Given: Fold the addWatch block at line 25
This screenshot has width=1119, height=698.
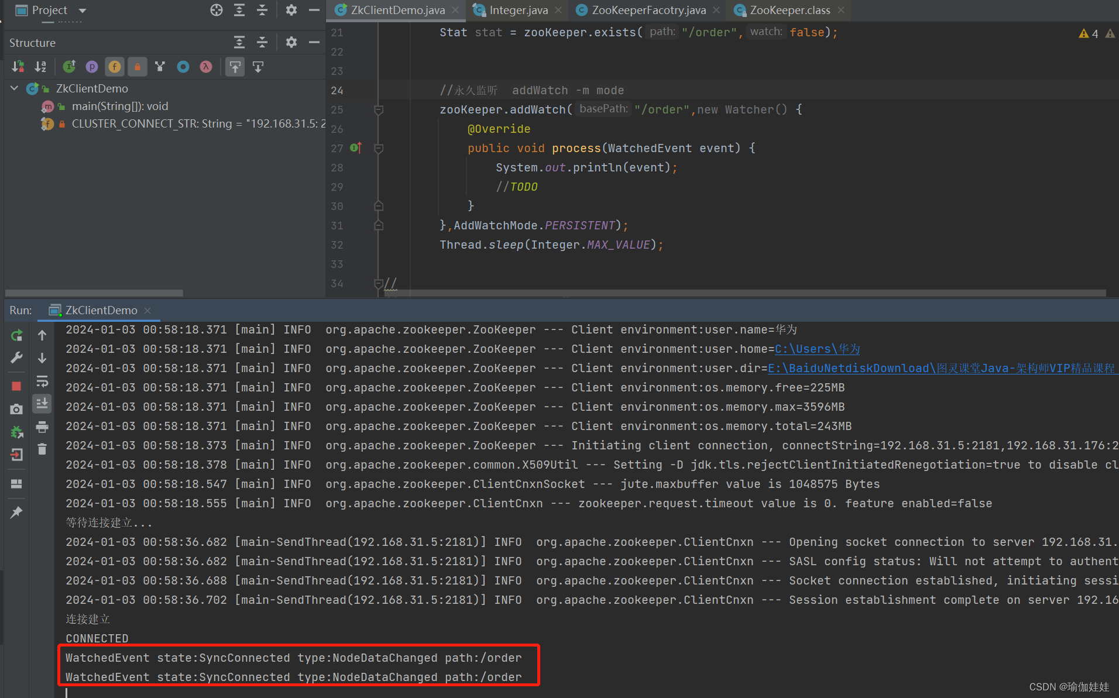Looking at the screenshot, I should coord(379,109).
